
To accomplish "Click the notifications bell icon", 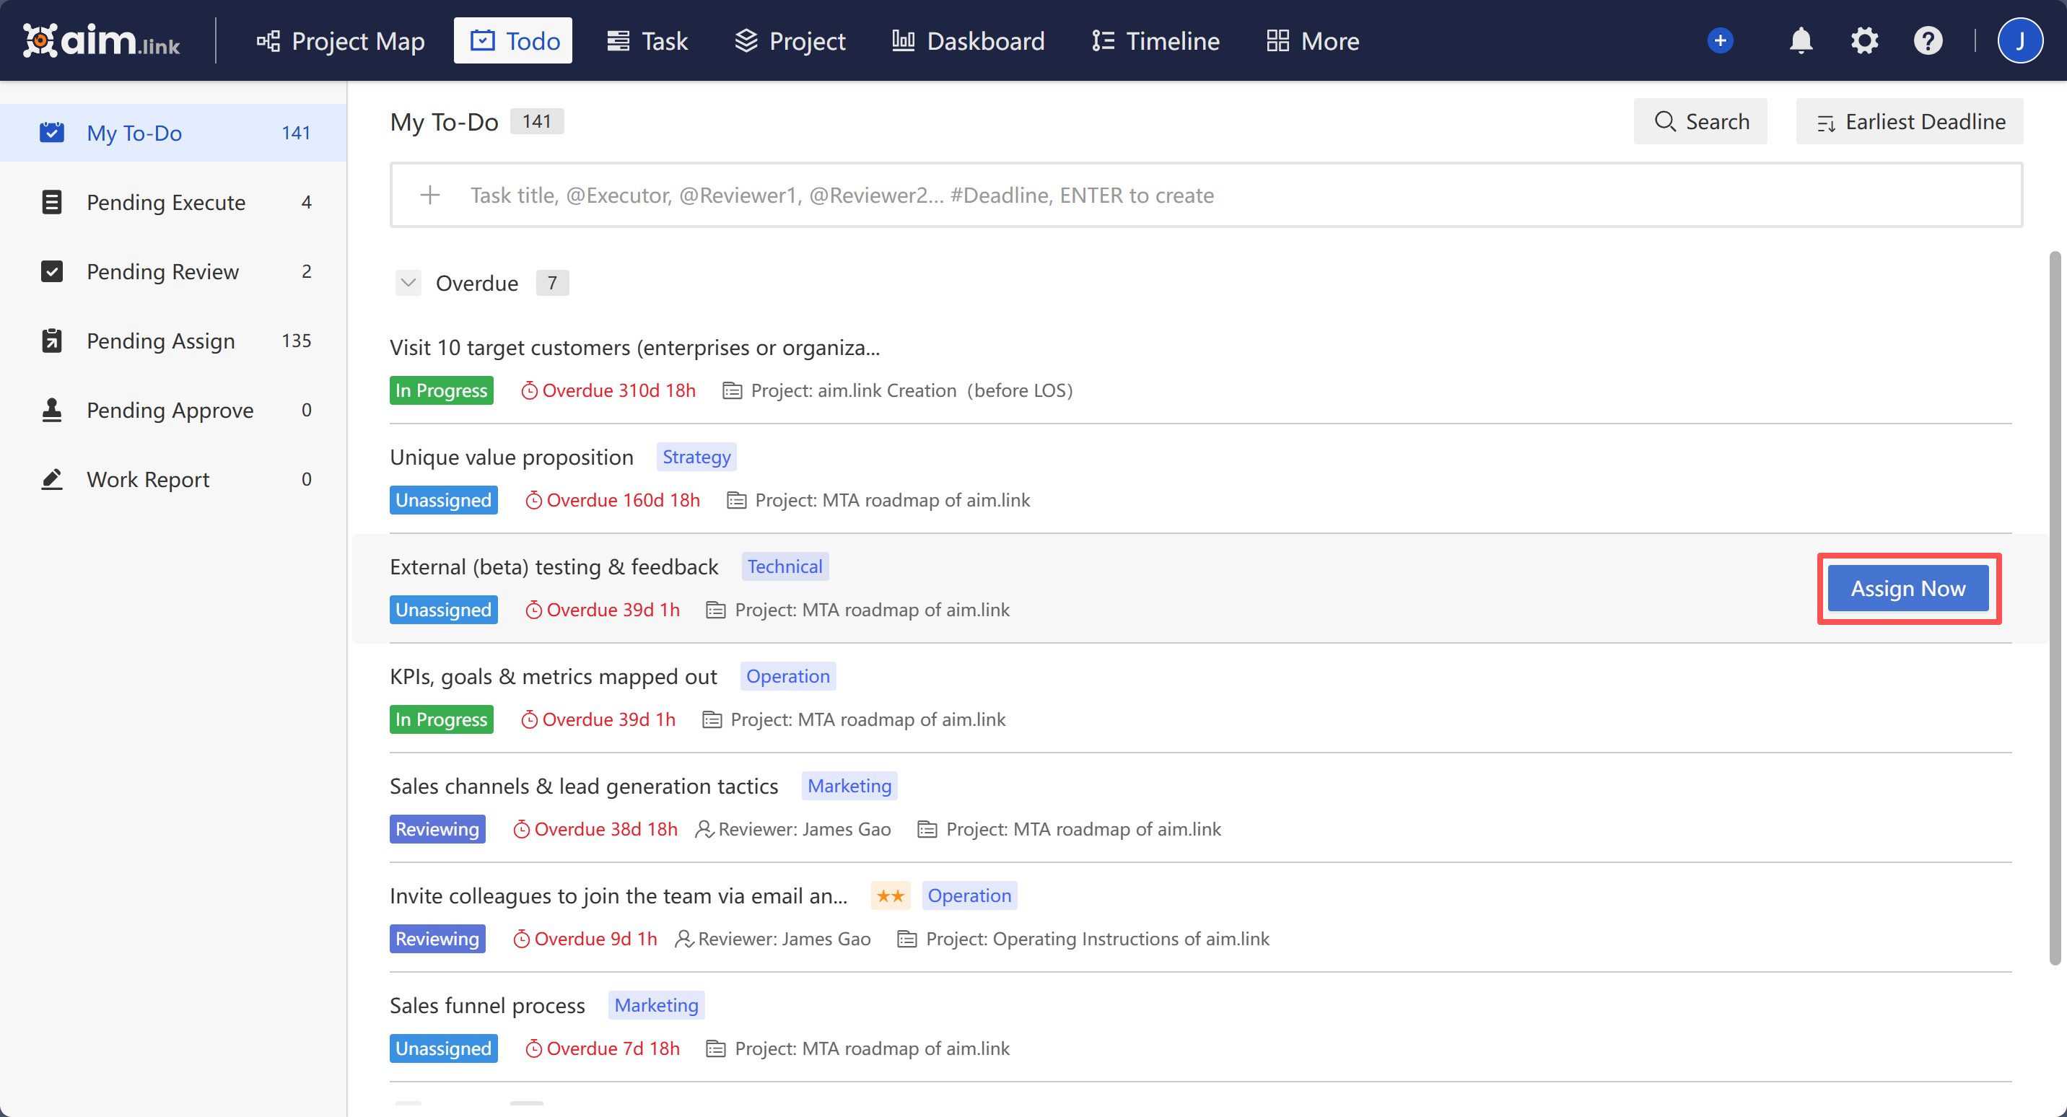I will coord(1801,40).
